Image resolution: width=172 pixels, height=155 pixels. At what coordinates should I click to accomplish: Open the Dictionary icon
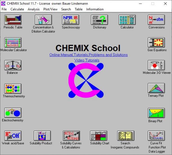click(x=99, y=20)
